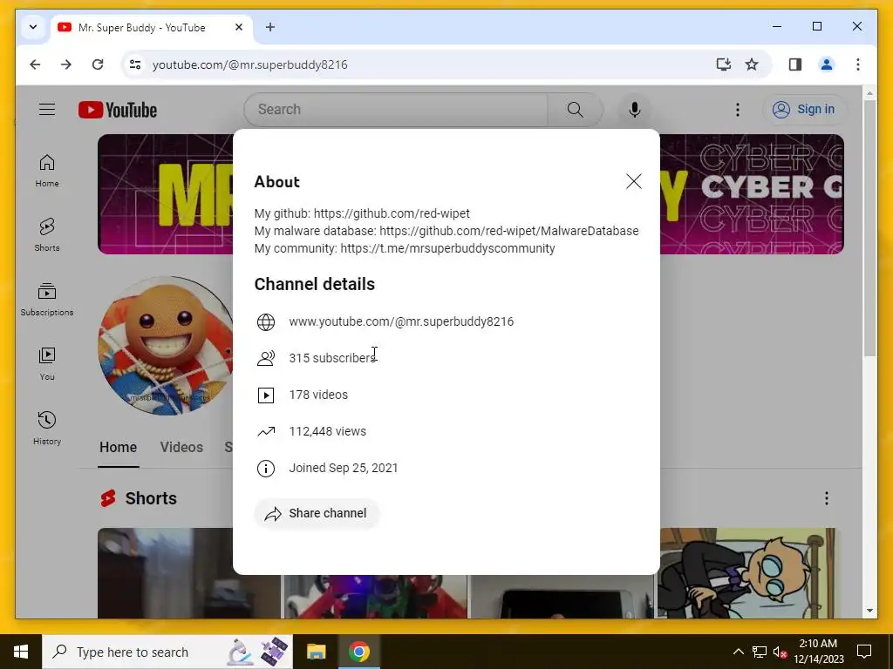Select the text "112,448 views"
Viewport: 893px width, 669px height.
328,431
